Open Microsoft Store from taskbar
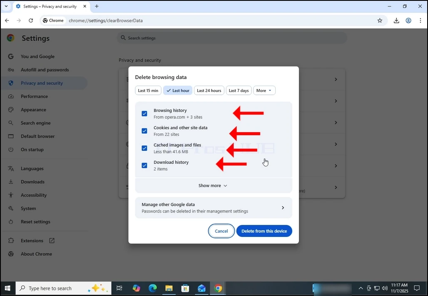 (x=185, y=288)
